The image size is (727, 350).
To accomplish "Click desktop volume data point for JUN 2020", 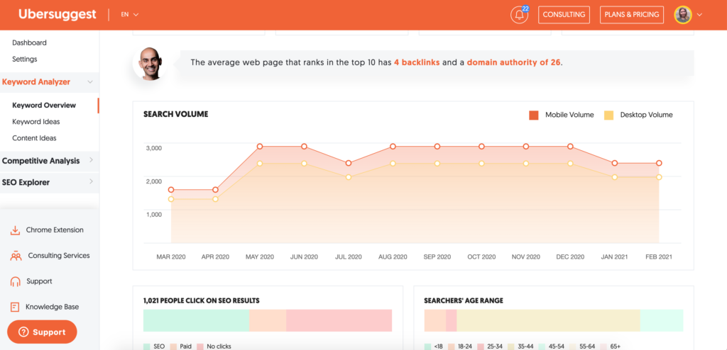I will [x=304, y=164].
